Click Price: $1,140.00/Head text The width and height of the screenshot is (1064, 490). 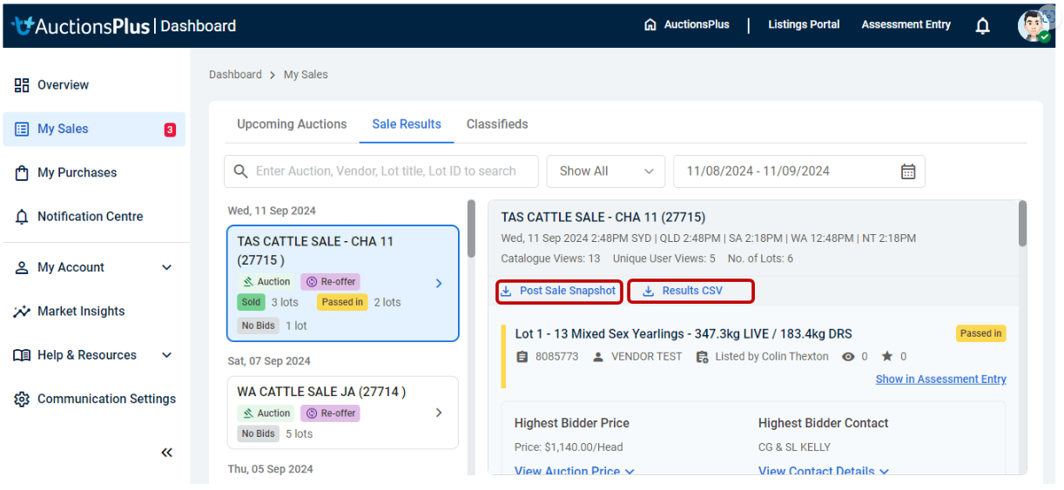[569, 447]
